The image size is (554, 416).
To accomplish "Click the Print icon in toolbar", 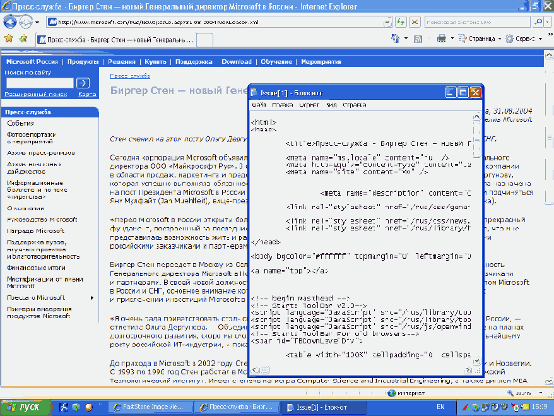I will coord(441,39).
